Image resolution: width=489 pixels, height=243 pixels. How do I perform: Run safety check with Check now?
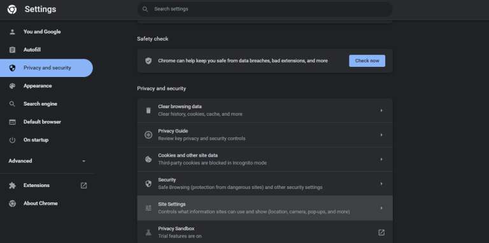coord(367,61)
